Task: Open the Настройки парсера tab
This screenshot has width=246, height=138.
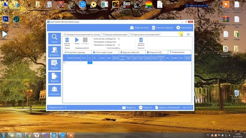Action: coord(77,52)
